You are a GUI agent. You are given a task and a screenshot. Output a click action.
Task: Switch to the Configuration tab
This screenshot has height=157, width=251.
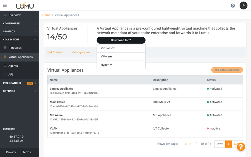(x=81, y=52)
